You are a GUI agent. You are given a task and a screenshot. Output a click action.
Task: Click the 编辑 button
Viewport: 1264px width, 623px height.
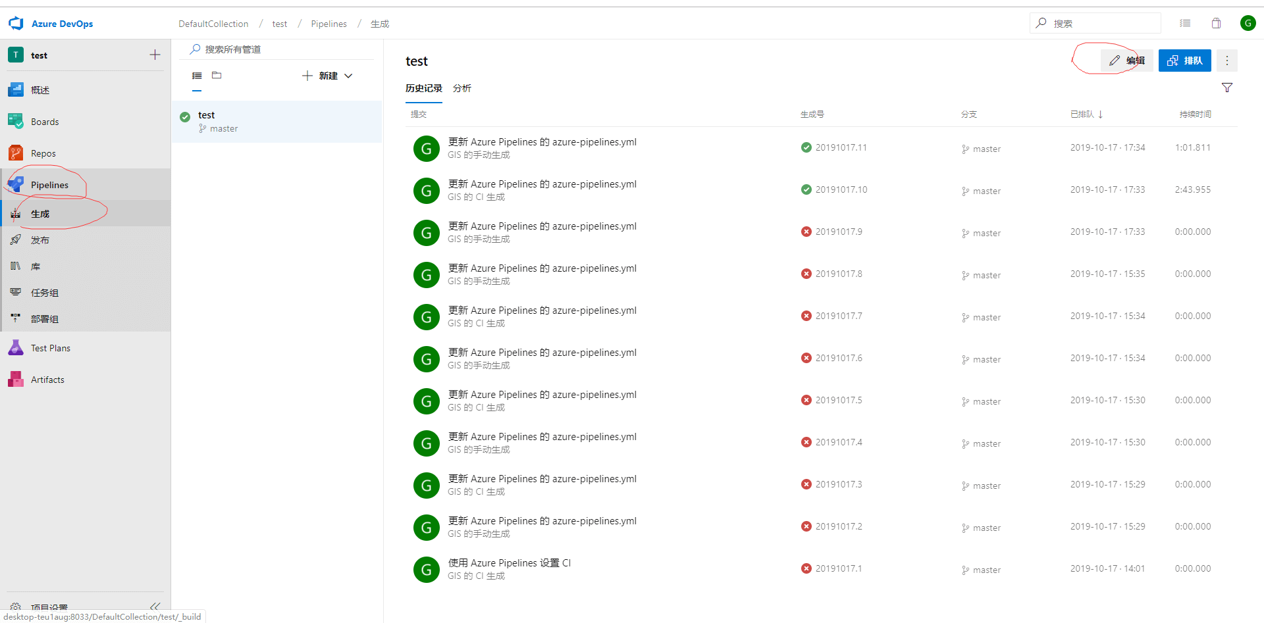click(x=1127, y=61)
